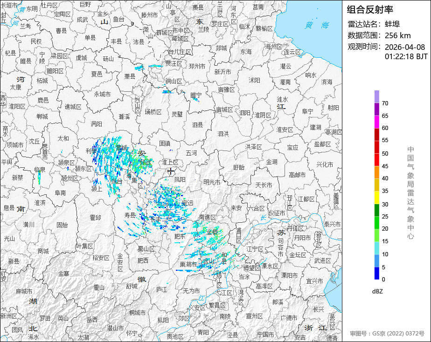This screenshot has height=342, width=431.
Task: Click the 宜兴市 label on the map
Action: click(x=314, y=281)
